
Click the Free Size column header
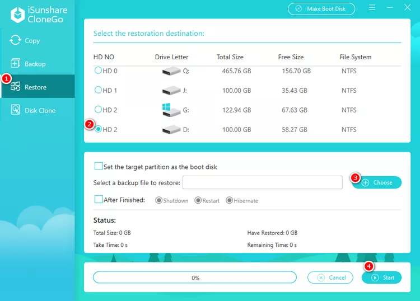tap(291, 57)
